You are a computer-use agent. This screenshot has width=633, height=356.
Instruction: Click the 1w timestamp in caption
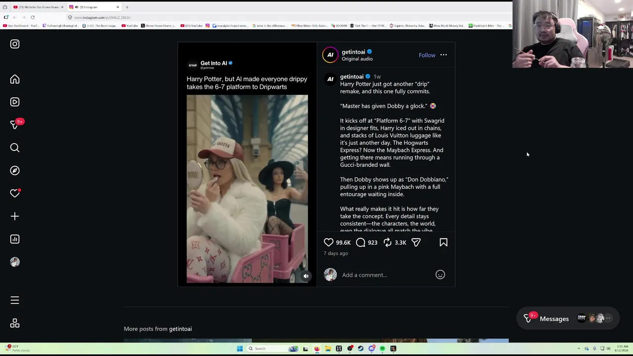pos(377,77)
